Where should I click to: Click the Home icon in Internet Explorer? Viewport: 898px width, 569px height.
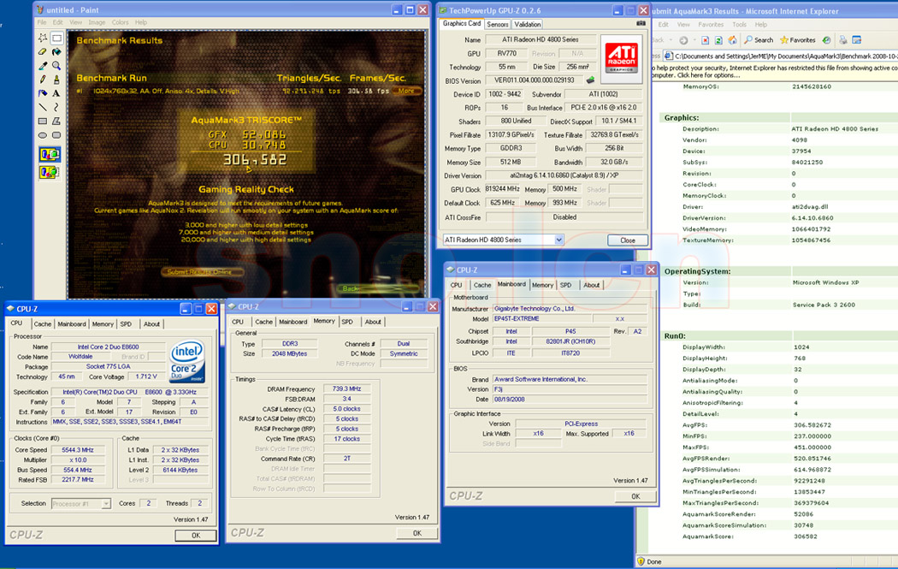pos(732,40)
